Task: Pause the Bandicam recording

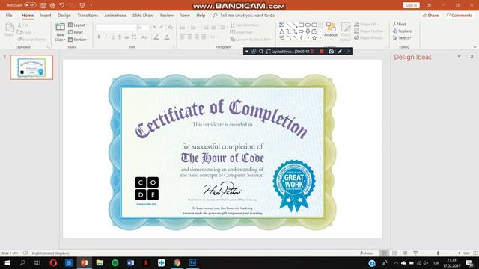Action: [313, 52]
